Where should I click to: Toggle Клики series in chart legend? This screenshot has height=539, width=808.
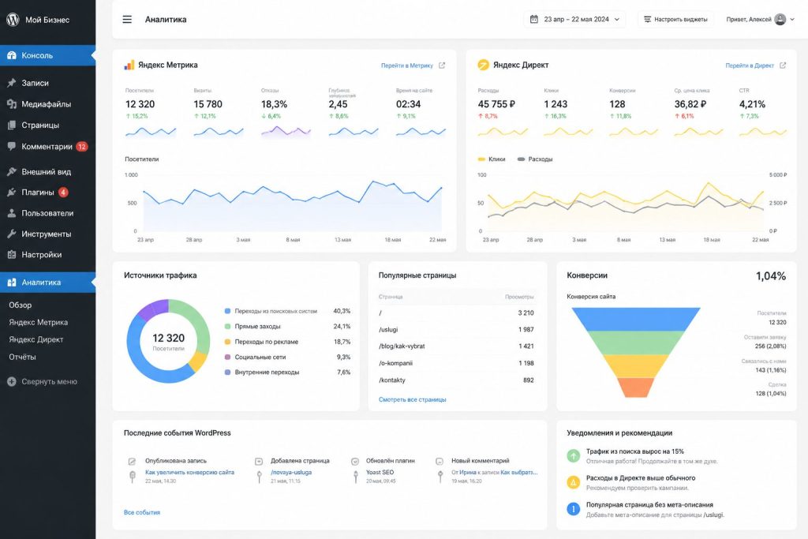492,159
